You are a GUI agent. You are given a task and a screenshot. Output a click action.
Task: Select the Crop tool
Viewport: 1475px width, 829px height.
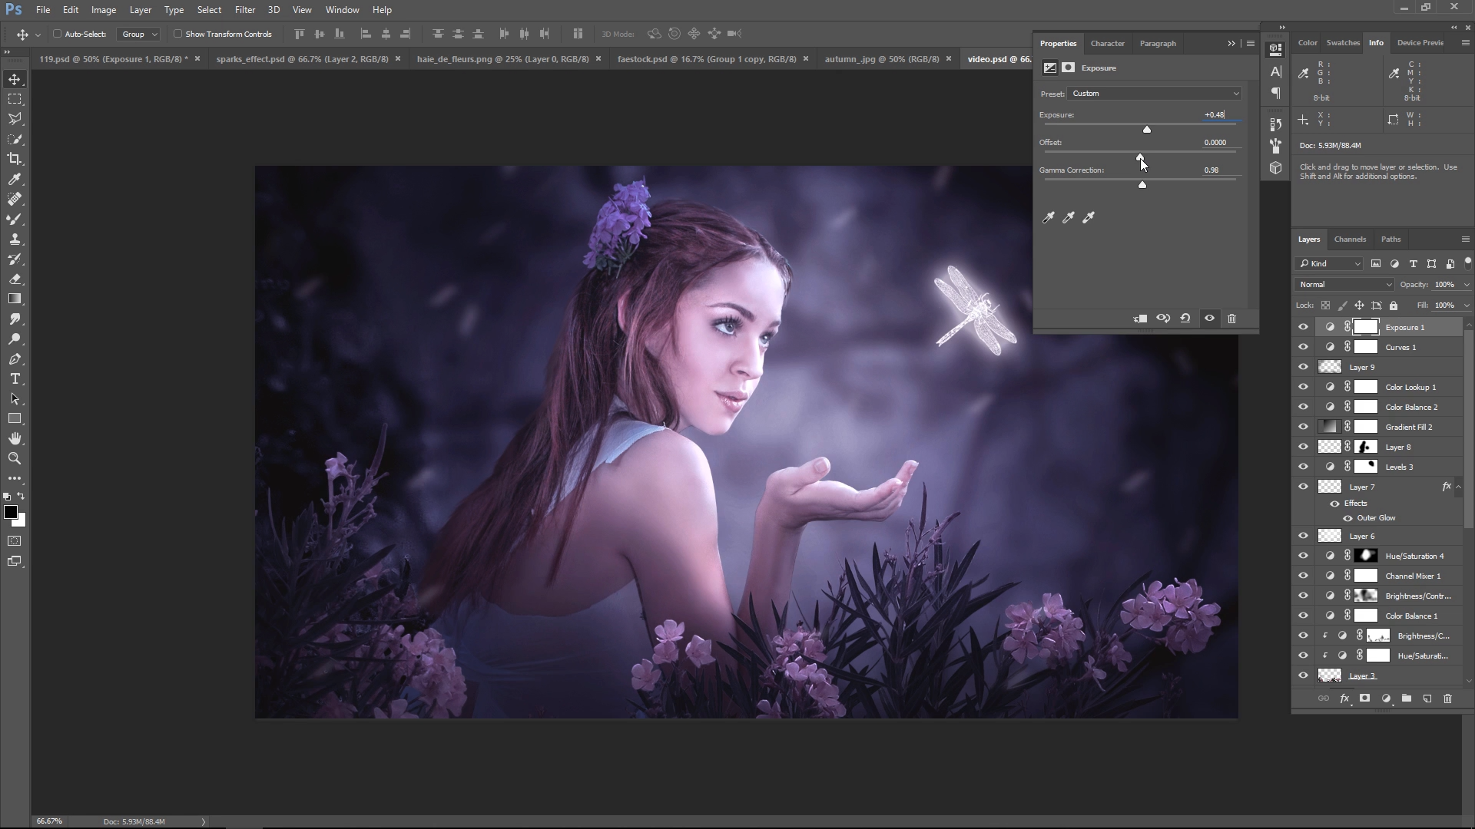[15, 159]
